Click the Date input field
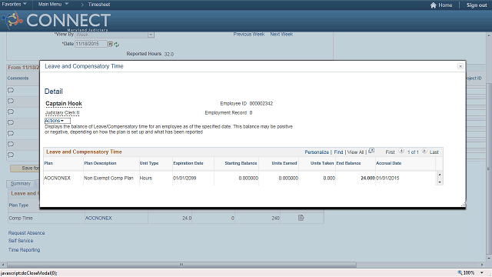 (x=91, y=44)
